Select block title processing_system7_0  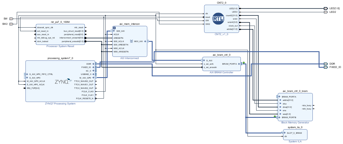point(60,58)
